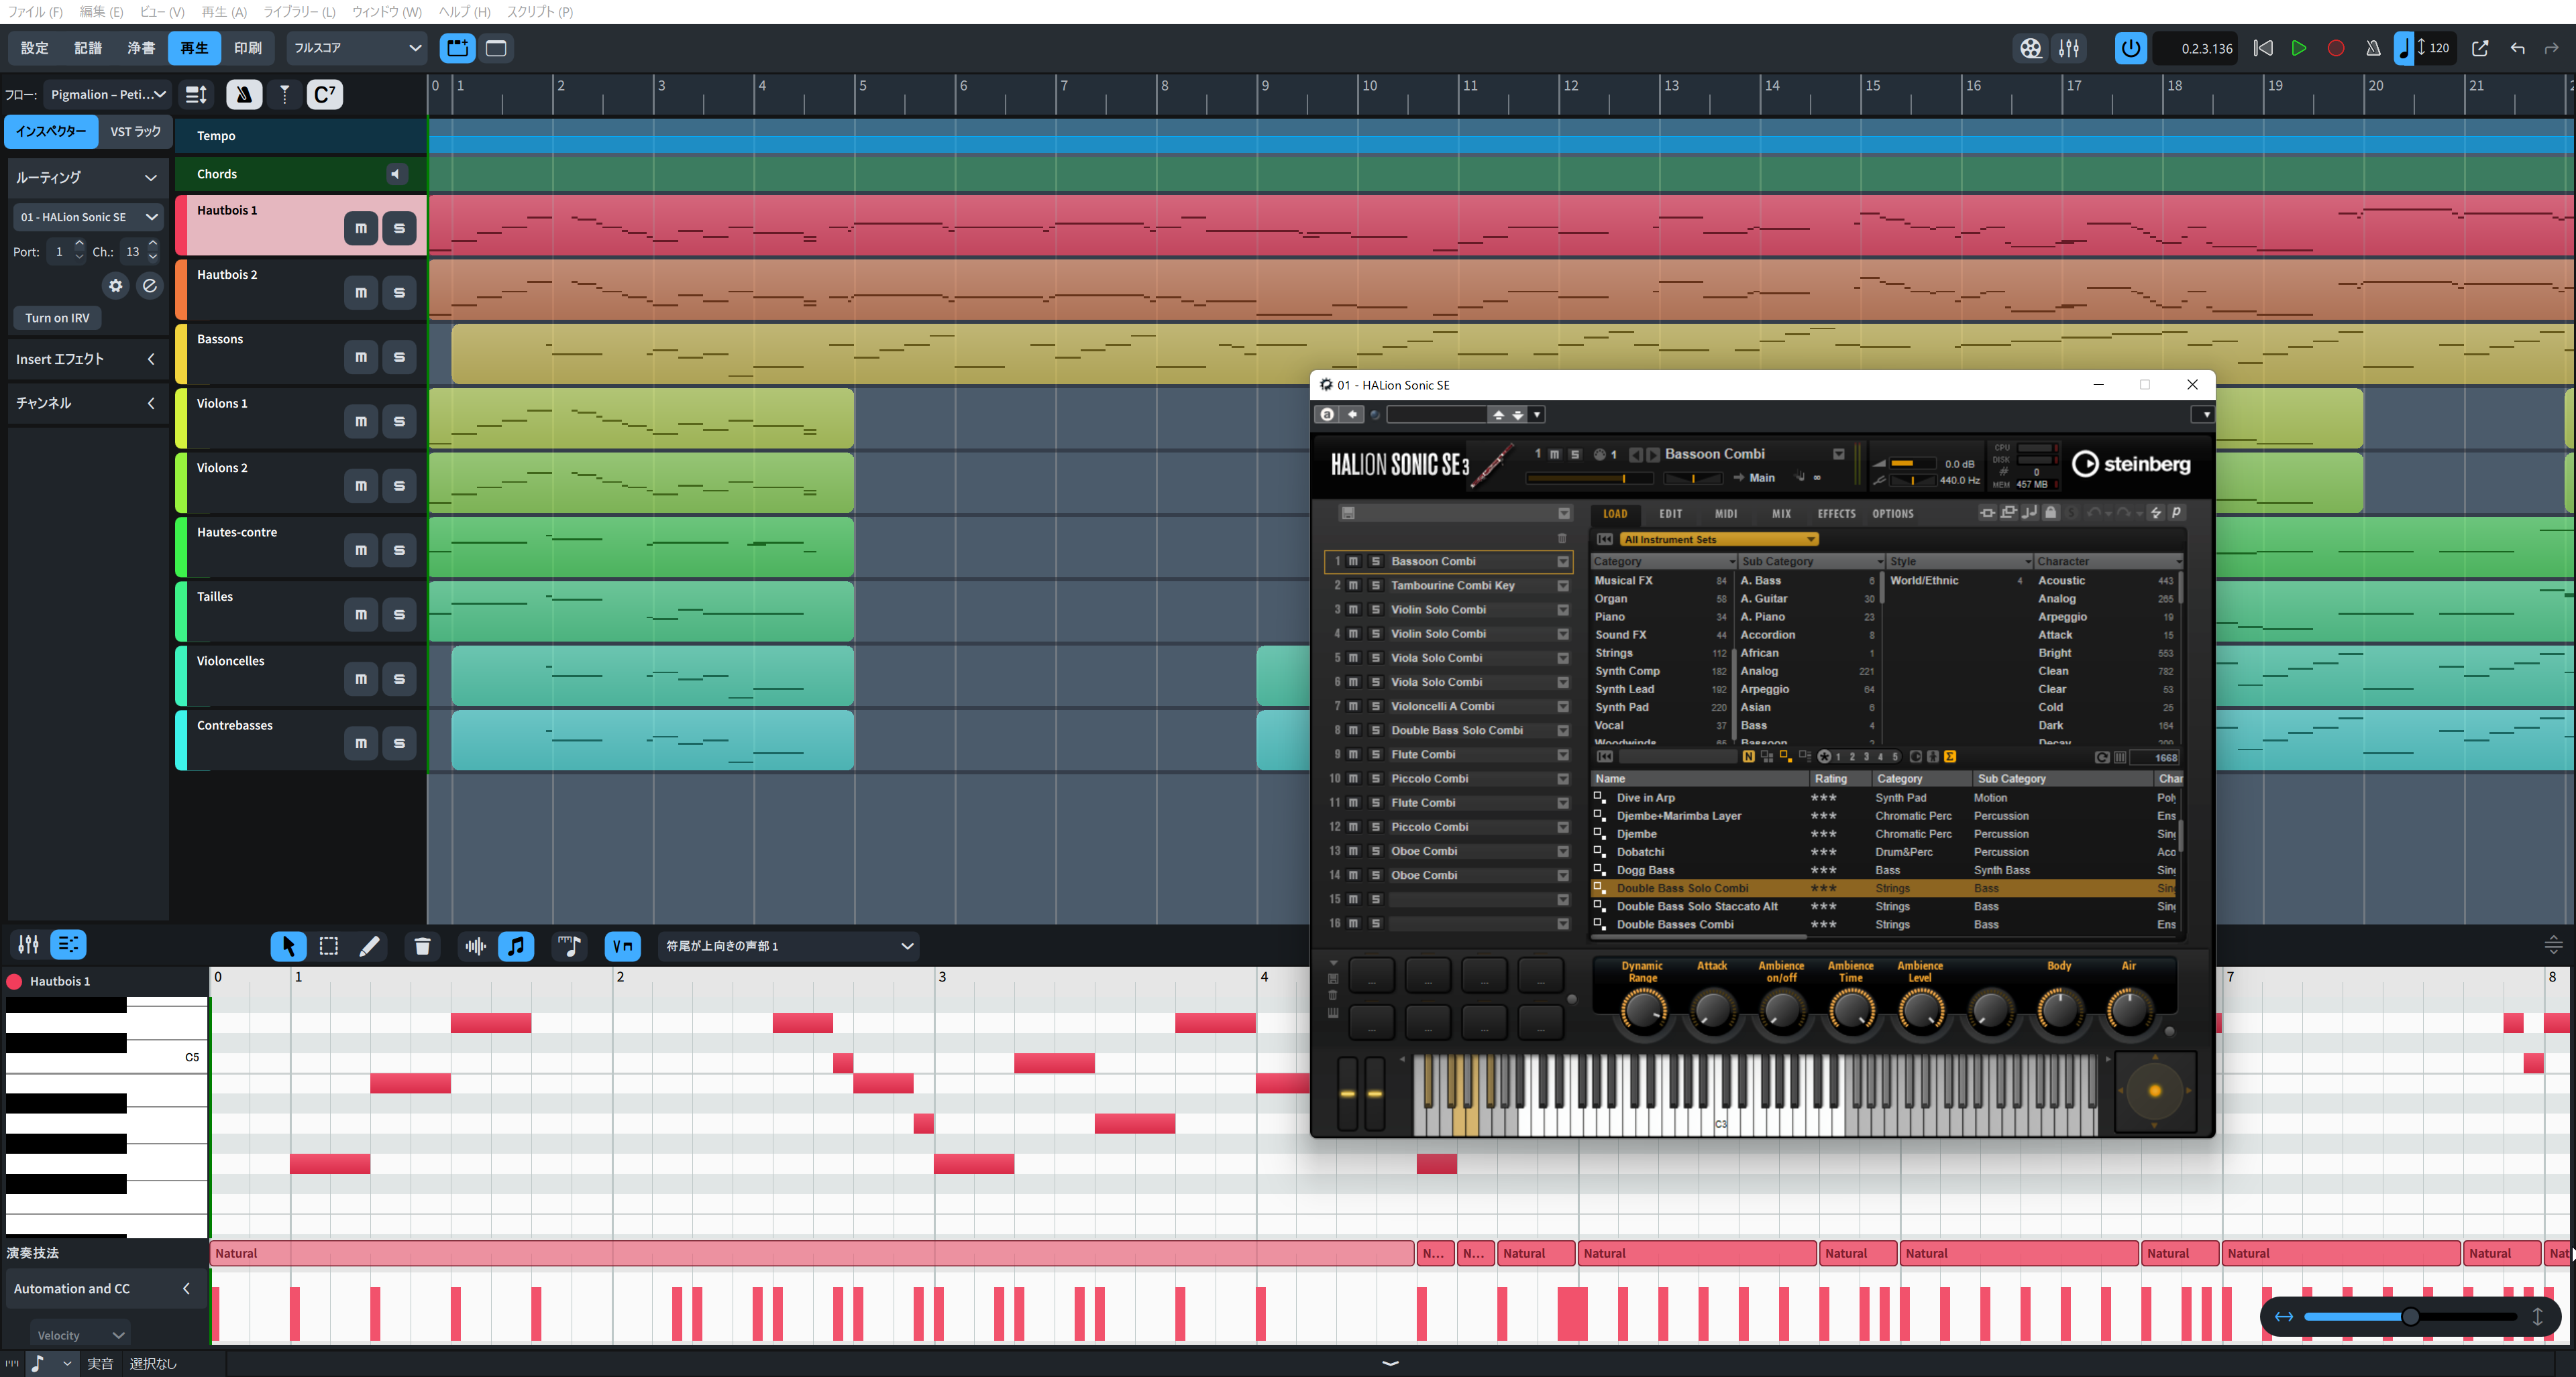
Task: Open the pop-out window icon
Action: click(x=2480, y=48)
